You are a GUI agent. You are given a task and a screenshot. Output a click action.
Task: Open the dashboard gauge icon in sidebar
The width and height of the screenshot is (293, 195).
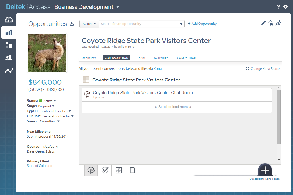[9, 20]
